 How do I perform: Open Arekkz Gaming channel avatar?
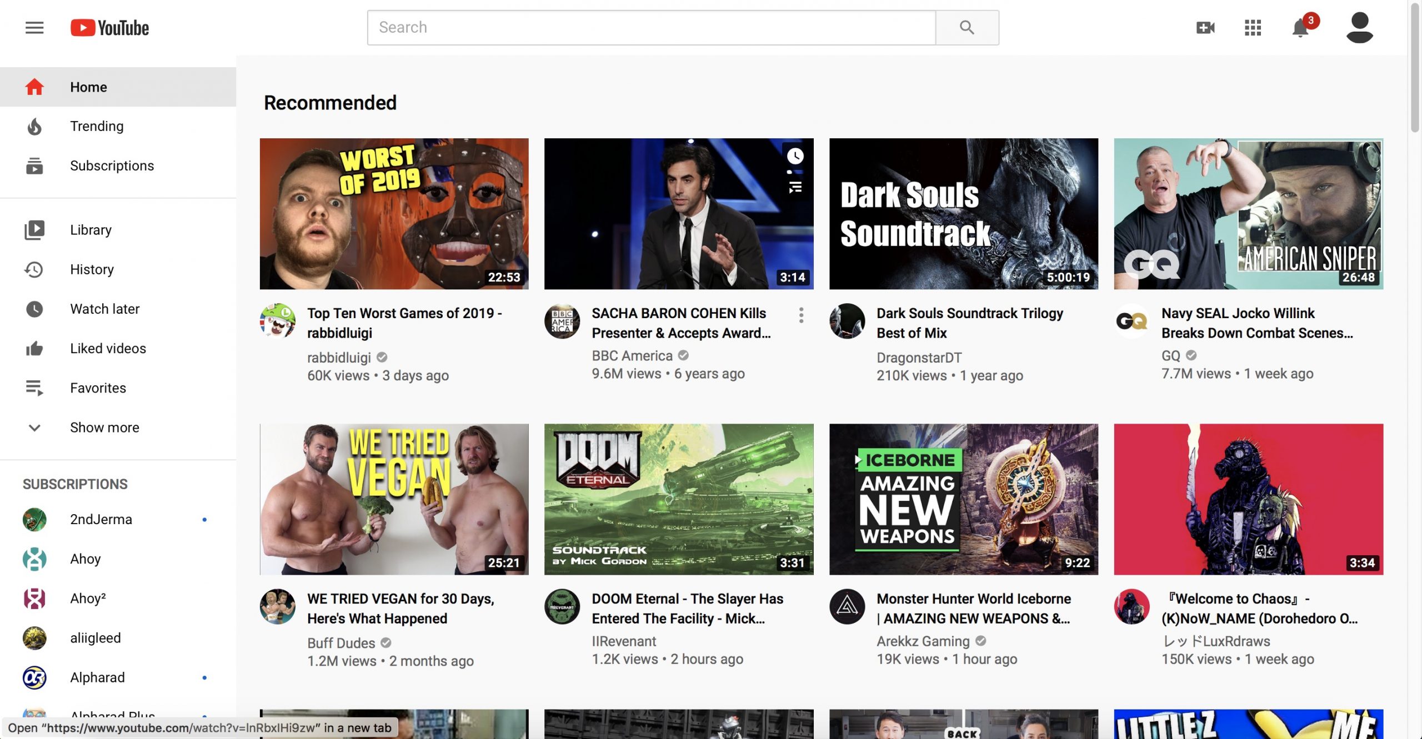[847, 606]
